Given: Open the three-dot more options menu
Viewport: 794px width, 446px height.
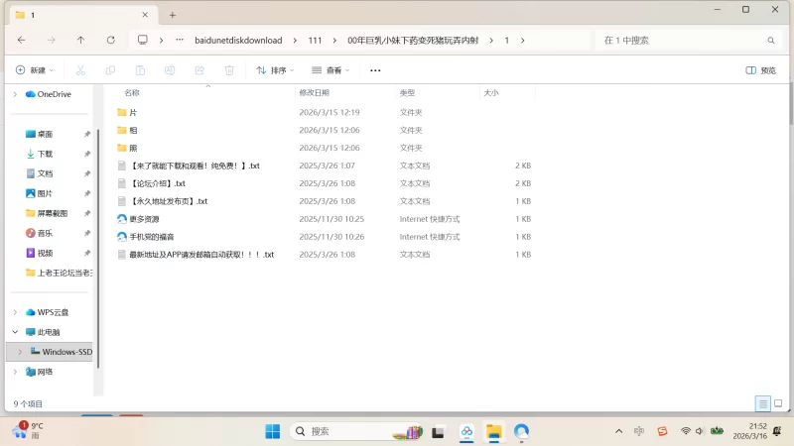Looking at the screenshot, I should [375, 70].
